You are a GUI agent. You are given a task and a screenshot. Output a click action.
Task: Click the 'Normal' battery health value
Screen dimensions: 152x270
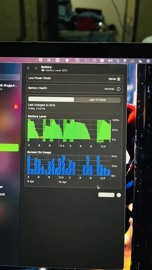tap(109, 89)
